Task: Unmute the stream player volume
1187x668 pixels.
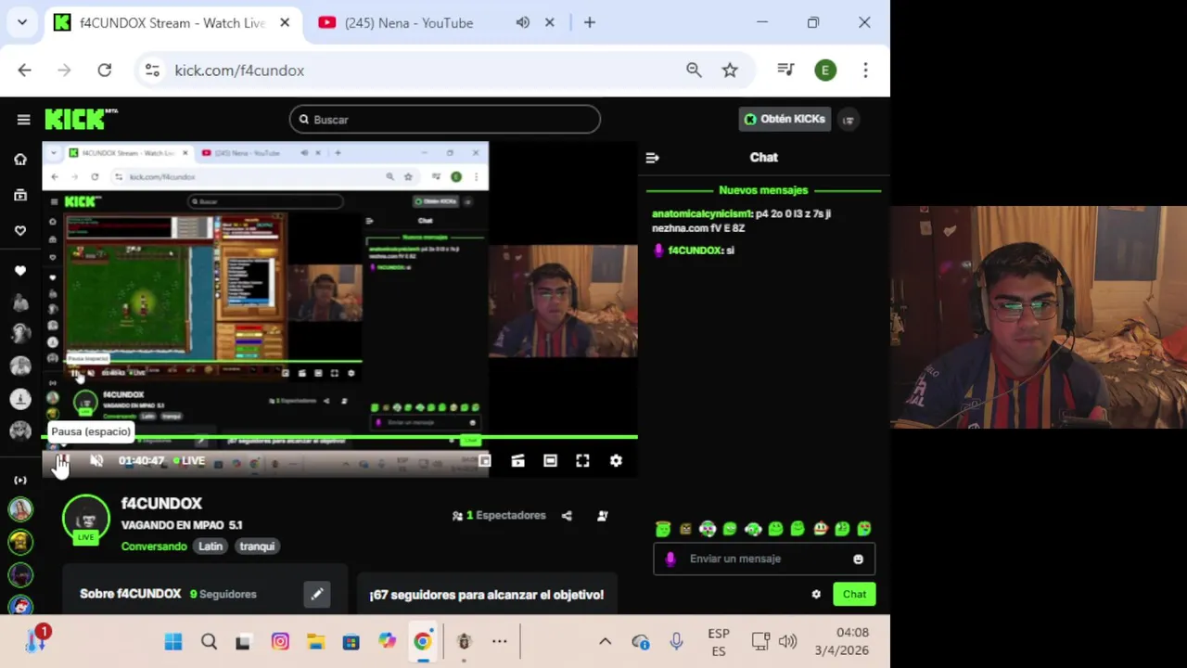Action: (x=96, y=461)
